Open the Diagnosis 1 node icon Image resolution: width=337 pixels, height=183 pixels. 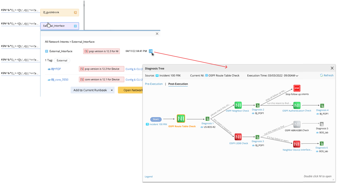tap(207, 119)
